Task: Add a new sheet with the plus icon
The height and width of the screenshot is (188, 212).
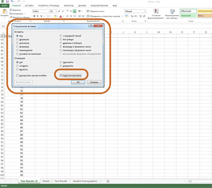Action: (108, 181)
